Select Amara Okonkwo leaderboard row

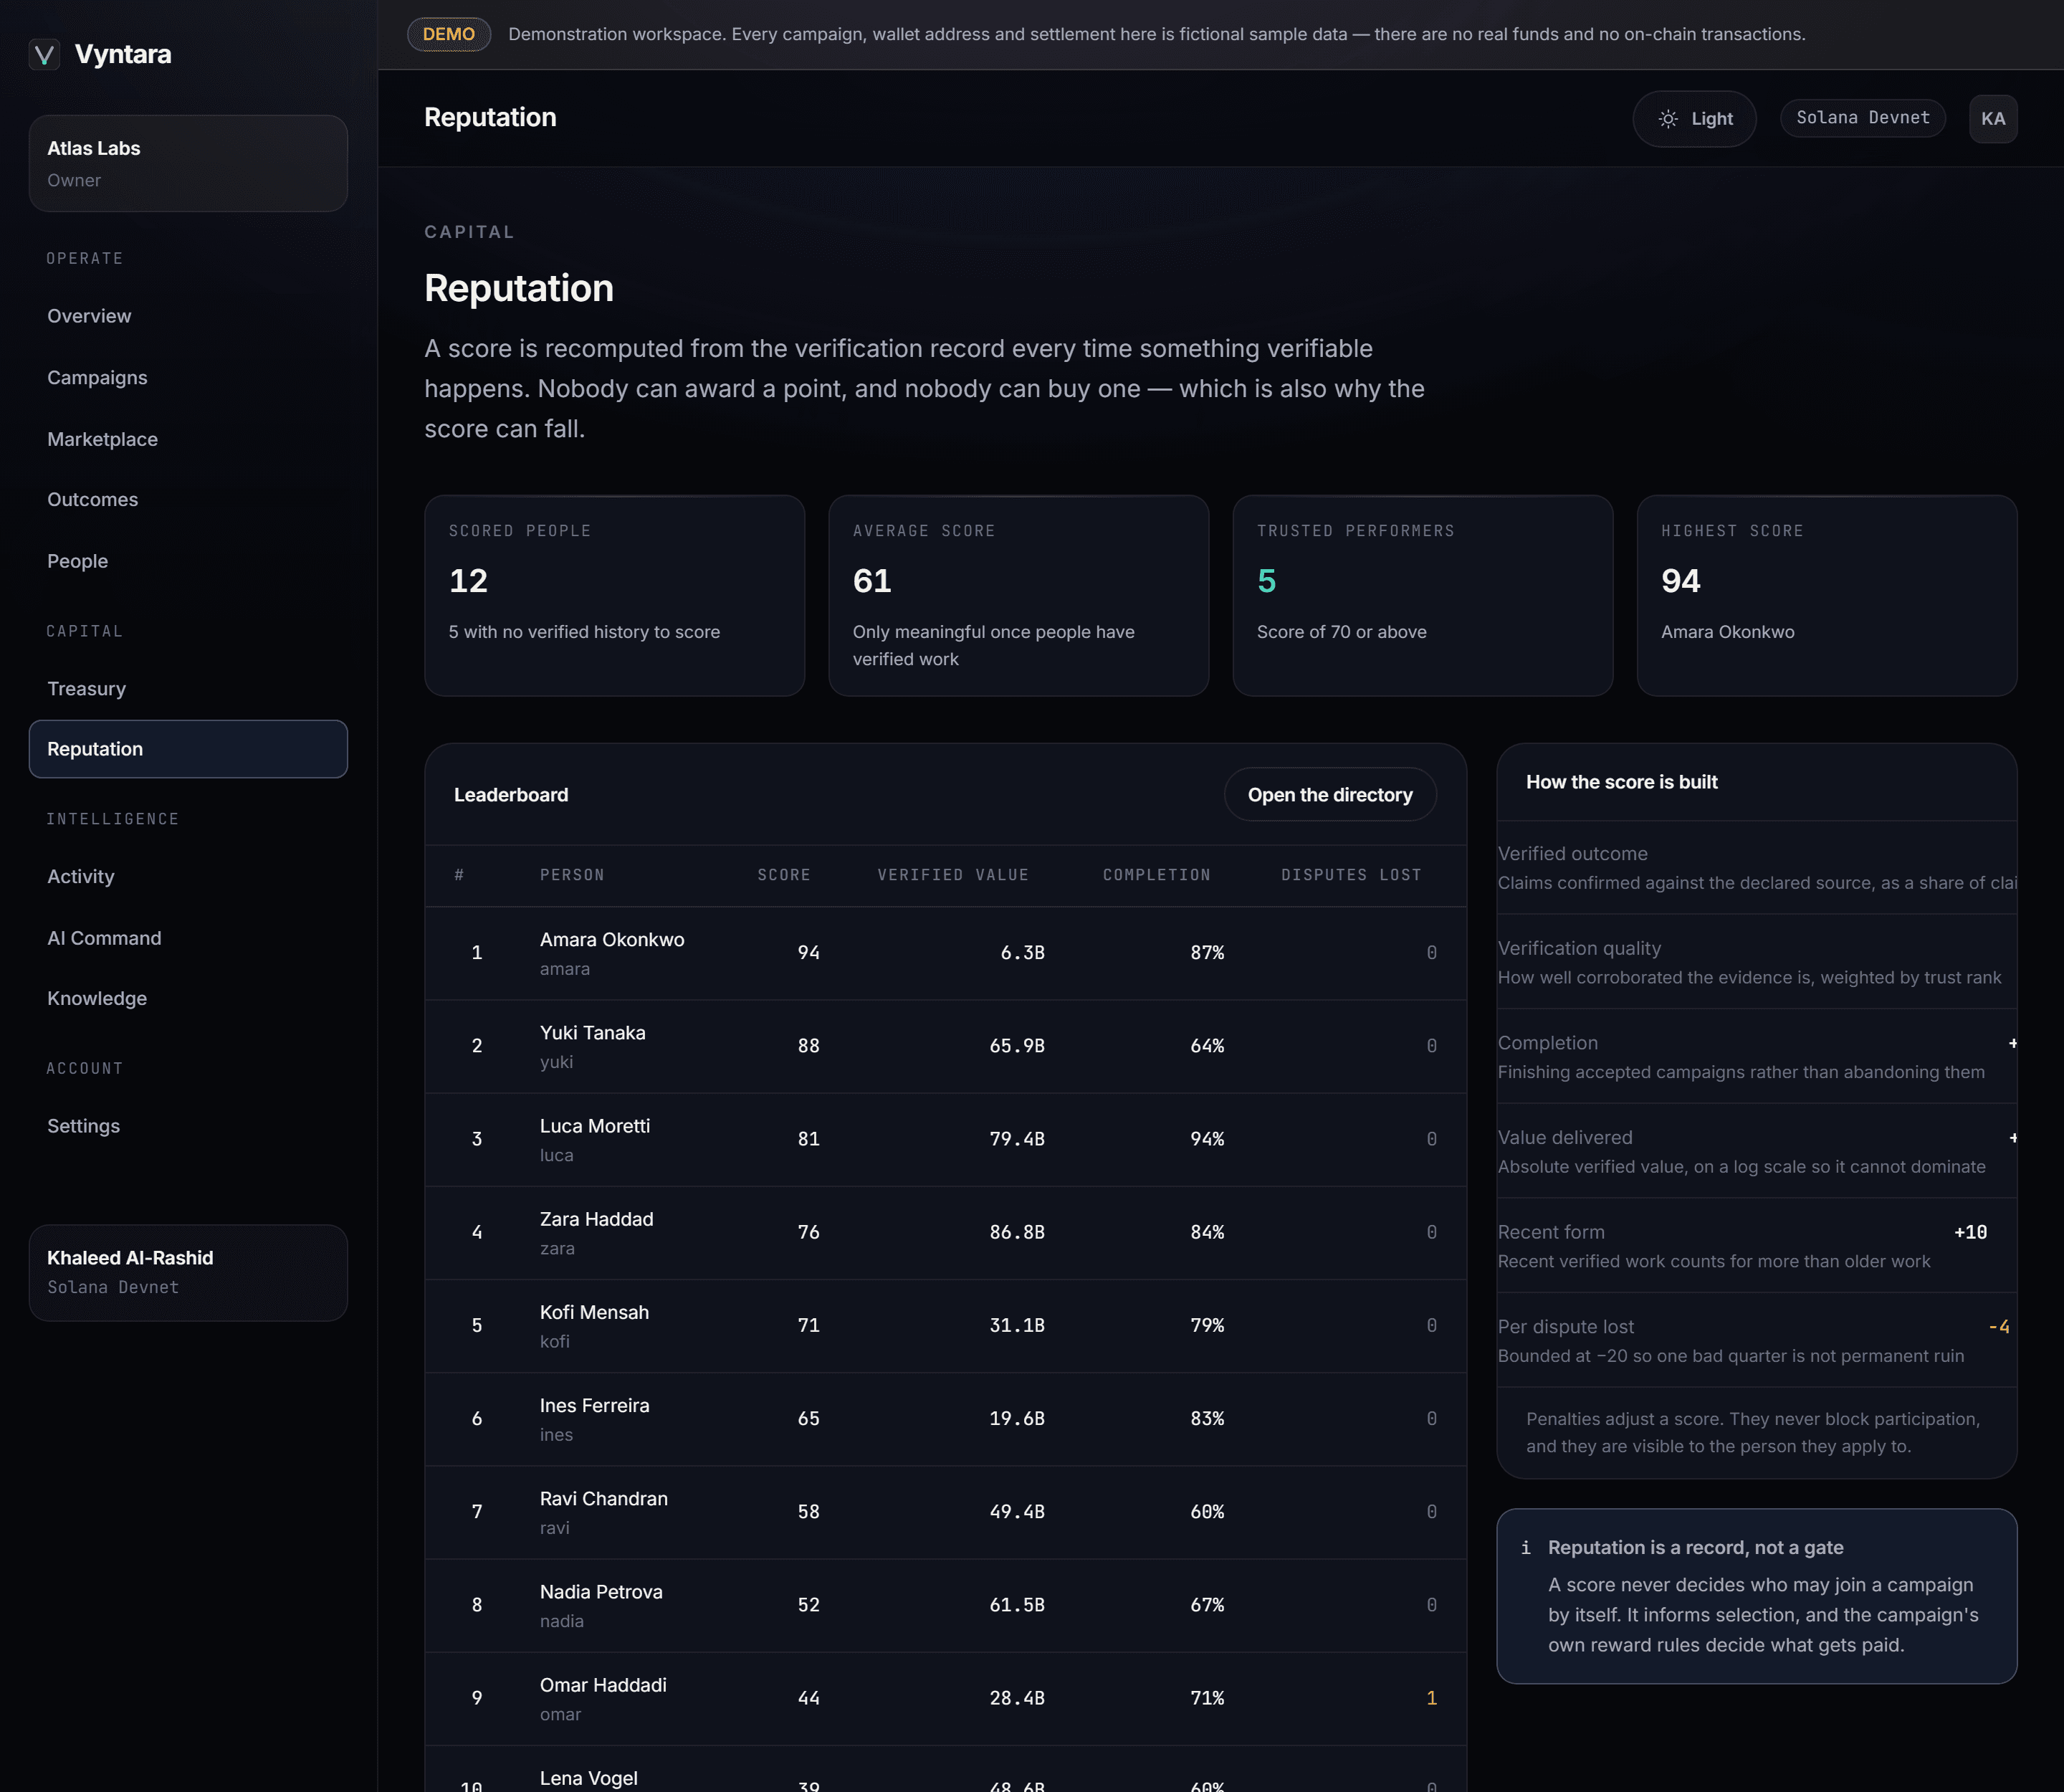click(x=946, y=953)
